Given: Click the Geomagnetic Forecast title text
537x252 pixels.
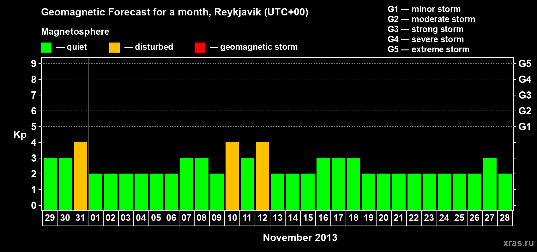Looking at the screenshot, I should (x=175, y=12).
